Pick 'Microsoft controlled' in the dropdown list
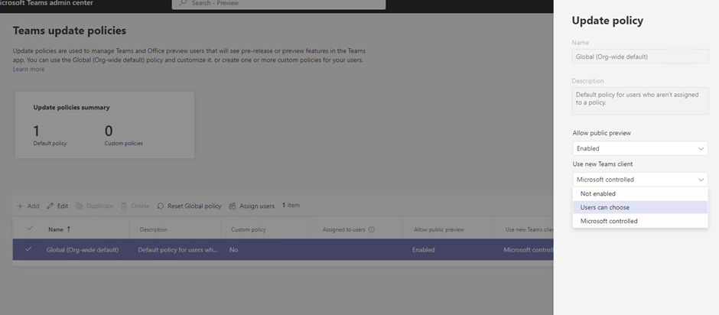This screenshot has height=315, width=719. tap(609, 221)
